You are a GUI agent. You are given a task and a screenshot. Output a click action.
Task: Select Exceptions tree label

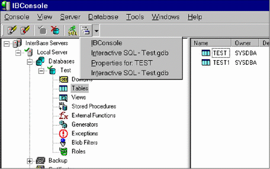click(85, 134)
